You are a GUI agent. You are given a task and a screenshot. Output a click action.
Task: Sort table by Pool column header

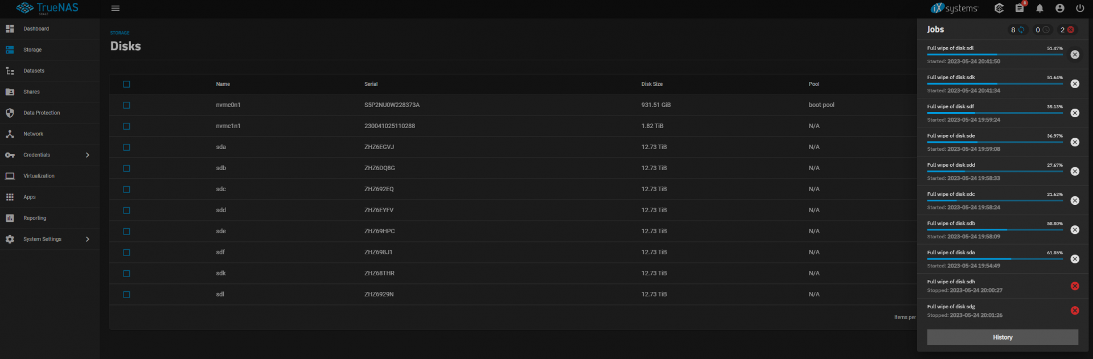(814, 84)
